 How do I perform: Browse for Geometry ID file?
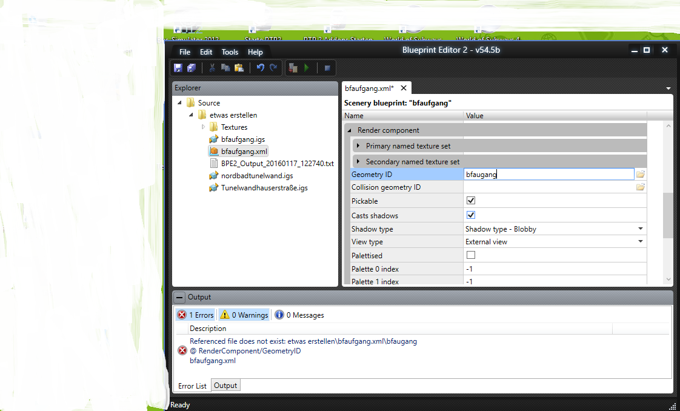[x=641, y=174]
